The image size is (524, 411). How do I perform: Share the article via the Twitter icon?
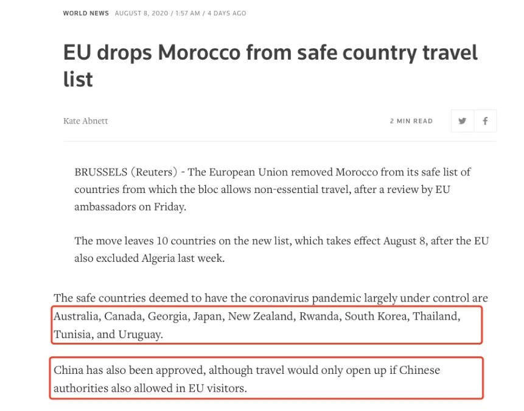click(x=462, y=121)
